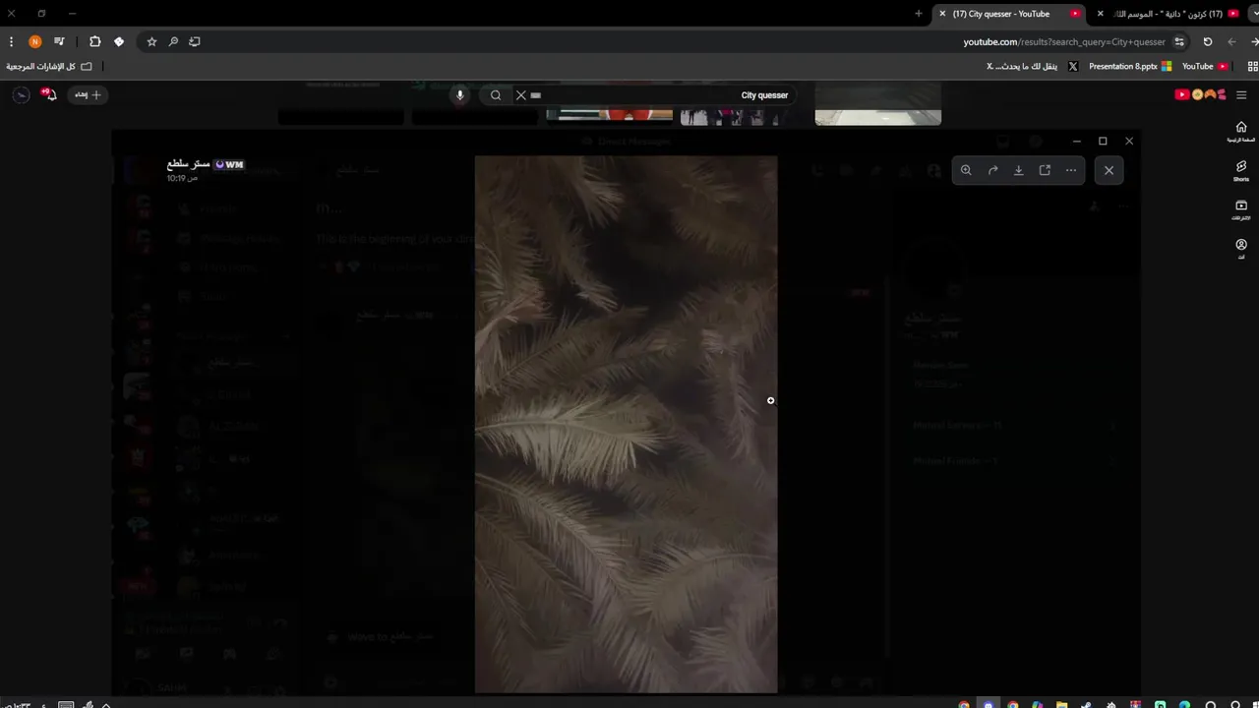
Task: Open Shorts in the YouTube sidebar
Action: (1241, 171)
